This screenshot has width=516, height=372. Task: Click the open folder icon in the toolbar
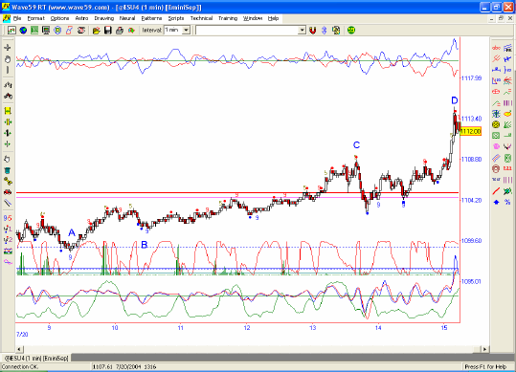[x=96, y=31]
